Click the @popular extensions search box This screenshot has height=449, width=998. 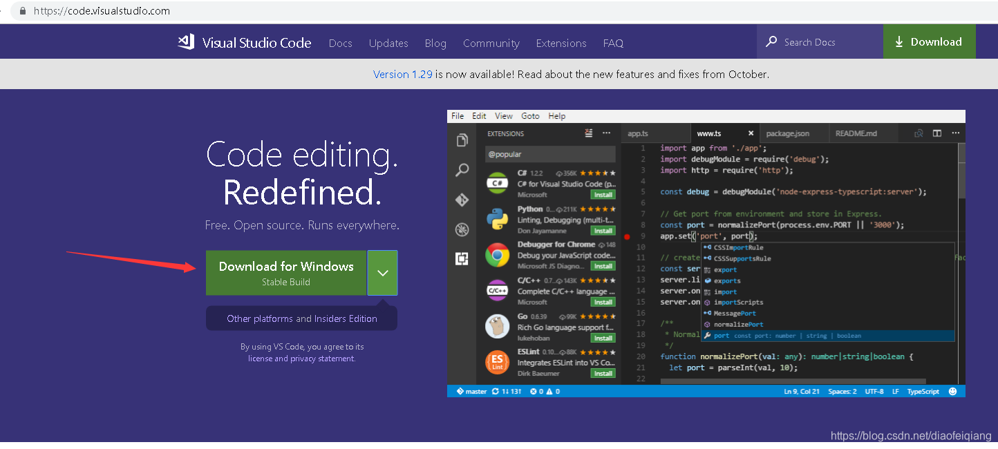click(x=550, y=154)
